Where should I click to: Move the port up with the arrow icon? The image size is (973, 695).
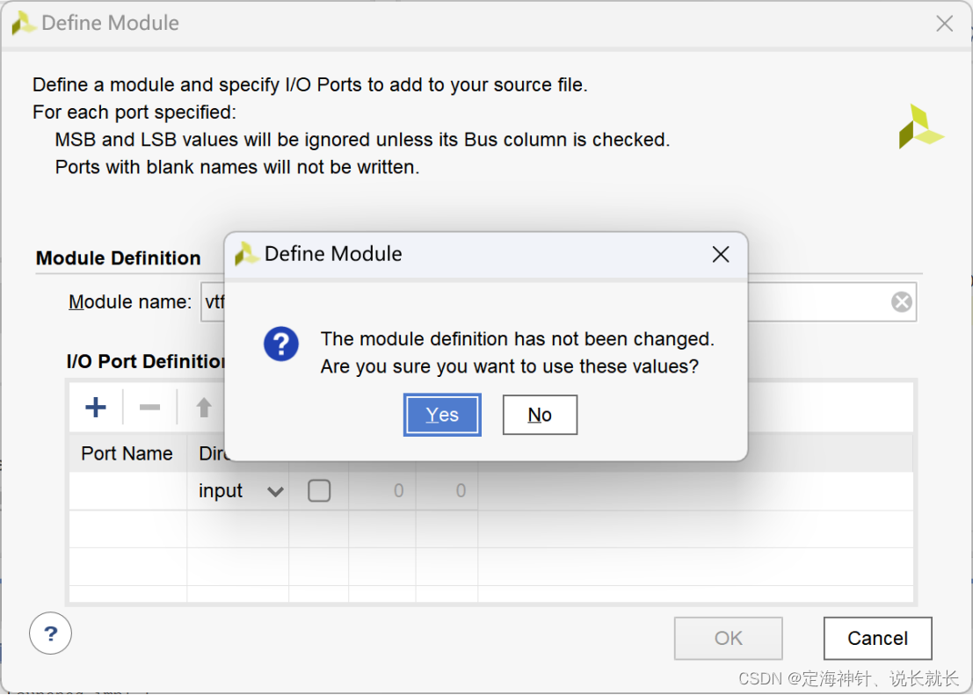point(204,408)
